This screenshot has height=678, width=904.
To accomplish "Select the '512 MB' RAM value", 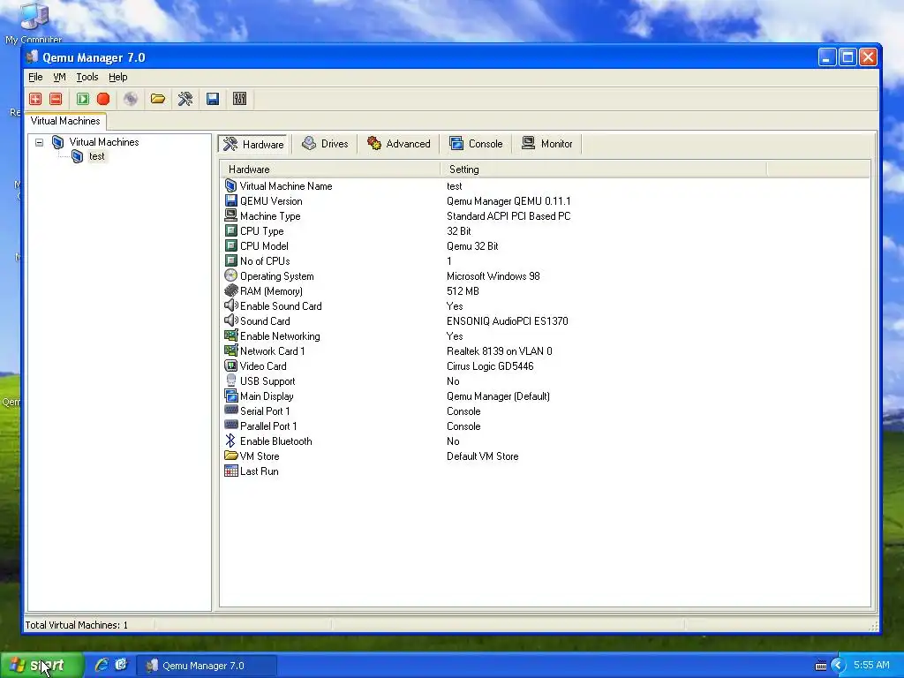I will (463, 291).
